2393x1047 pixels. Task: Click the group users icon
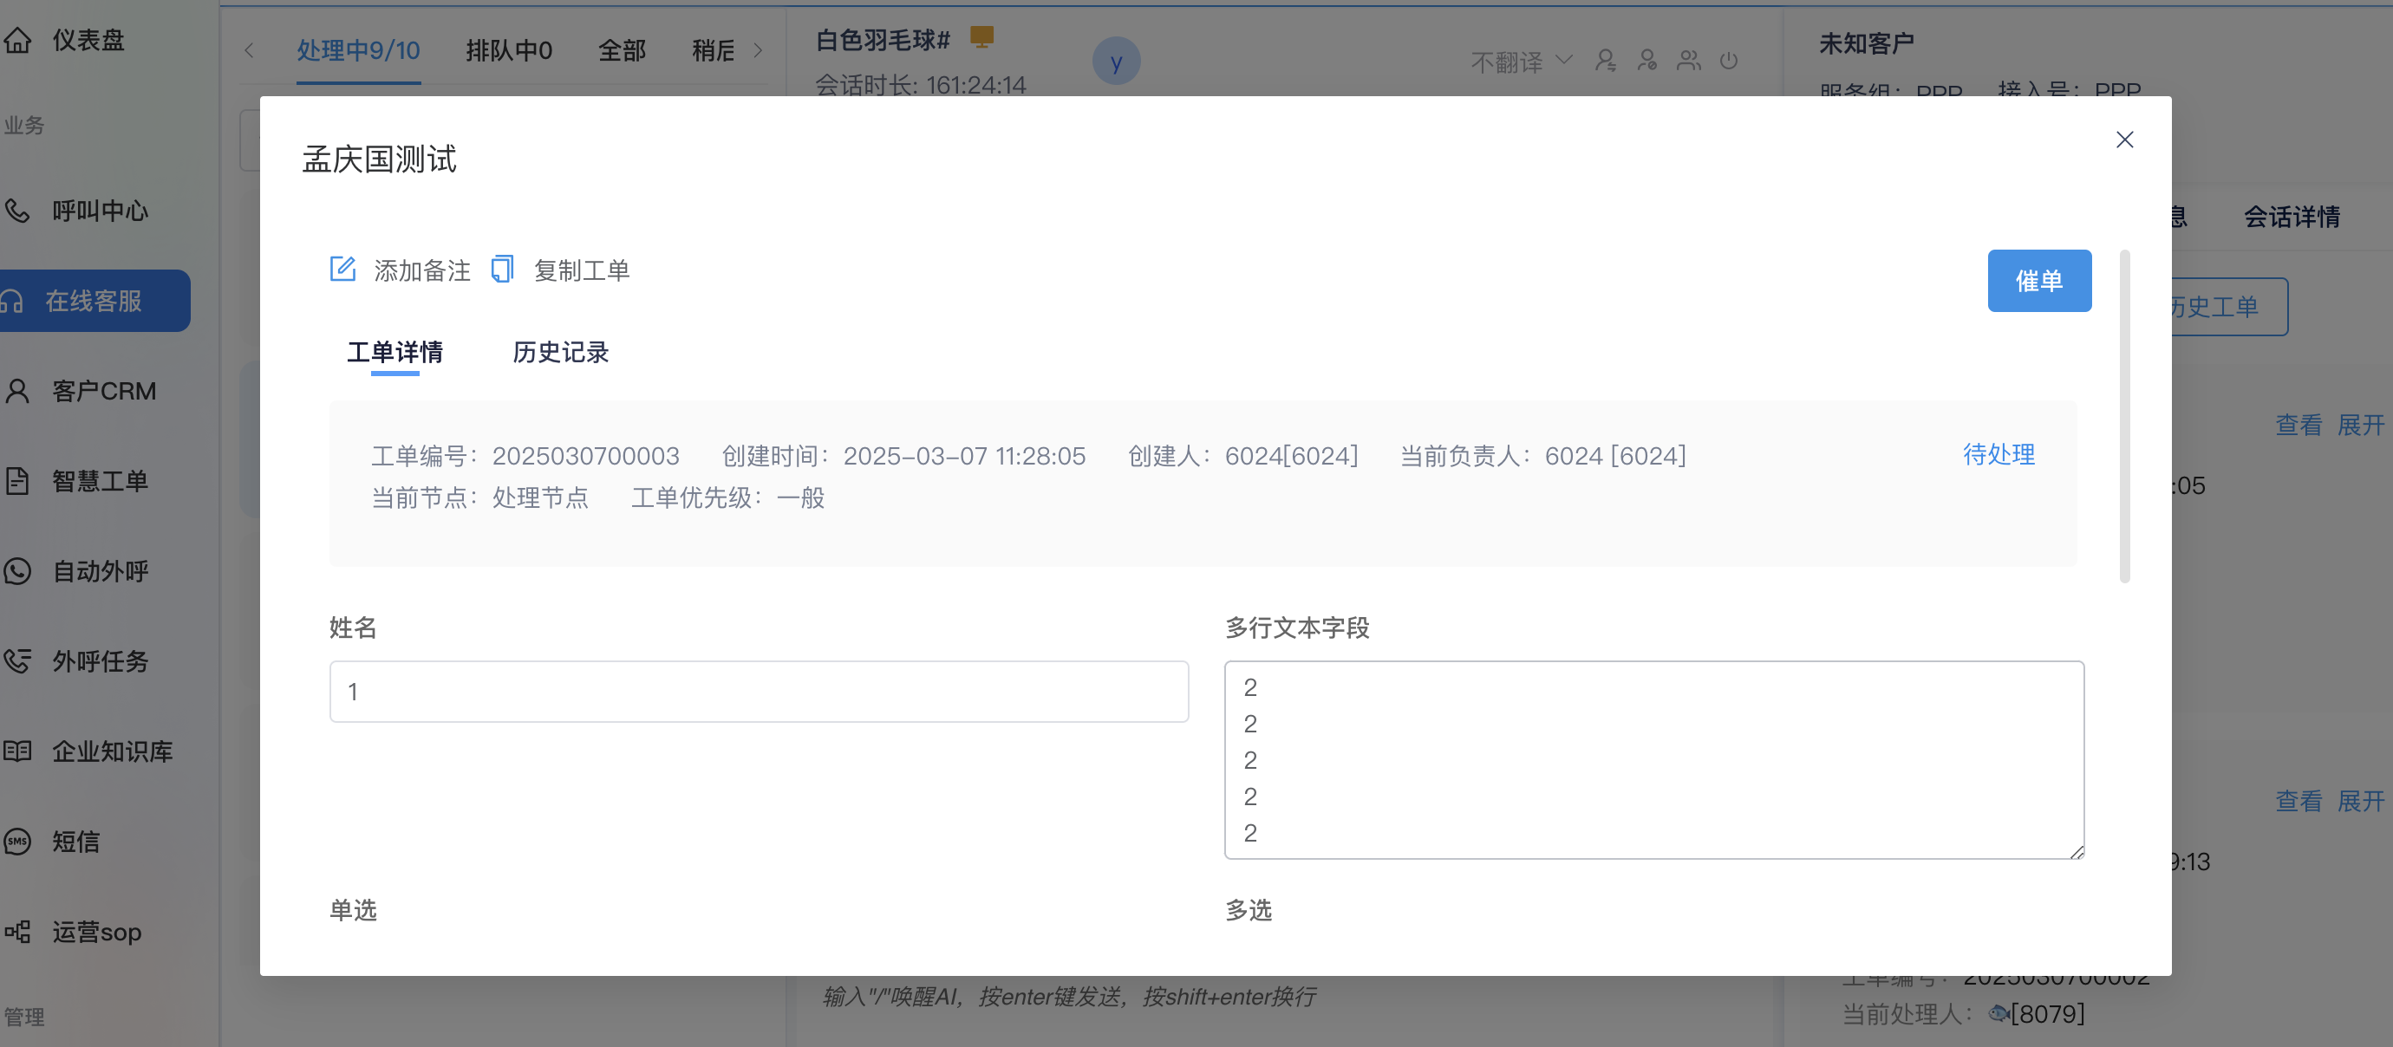point(1689,62)
